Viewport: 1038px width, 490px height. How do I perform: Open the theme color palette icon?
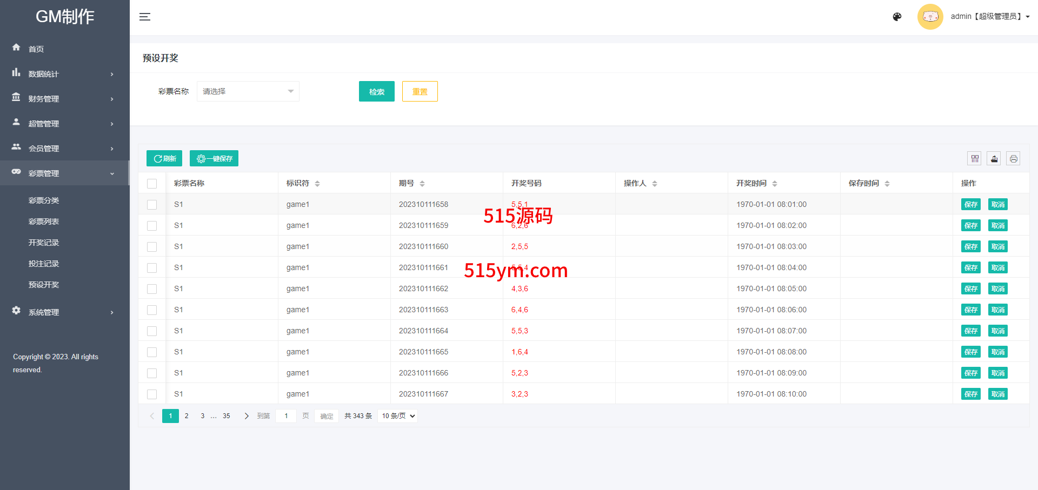click(x=897, y=17)
